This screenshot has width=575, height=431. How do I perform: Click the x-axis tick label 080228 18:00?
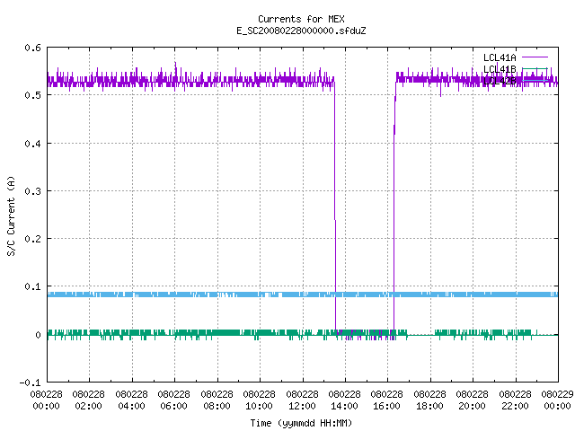pos(430,400)
